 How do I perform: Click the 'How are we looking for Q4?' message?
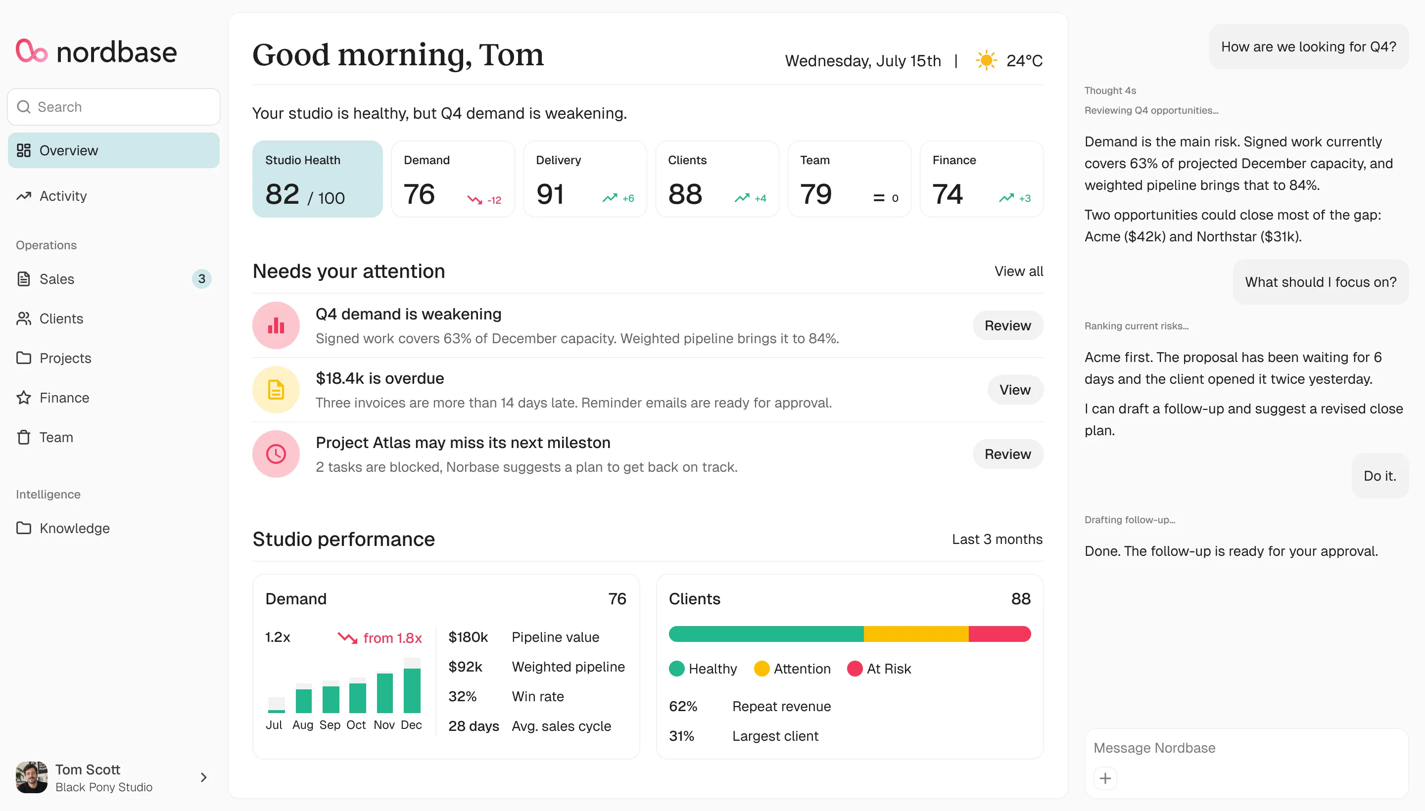[x=1309, y=47]
